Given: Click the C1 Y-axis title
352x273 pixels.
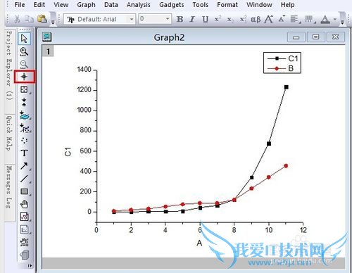Looking at the screenshot, I should [x=68, y=152].
